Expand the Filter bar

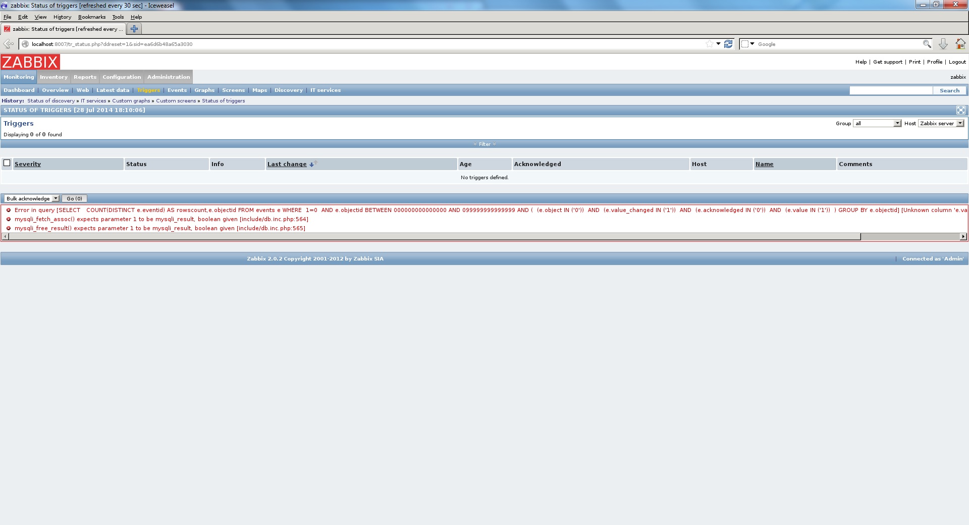point(484,144)
